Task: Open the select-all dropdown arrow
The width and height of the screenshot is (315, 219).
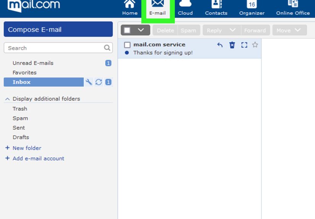Action: 141,30
